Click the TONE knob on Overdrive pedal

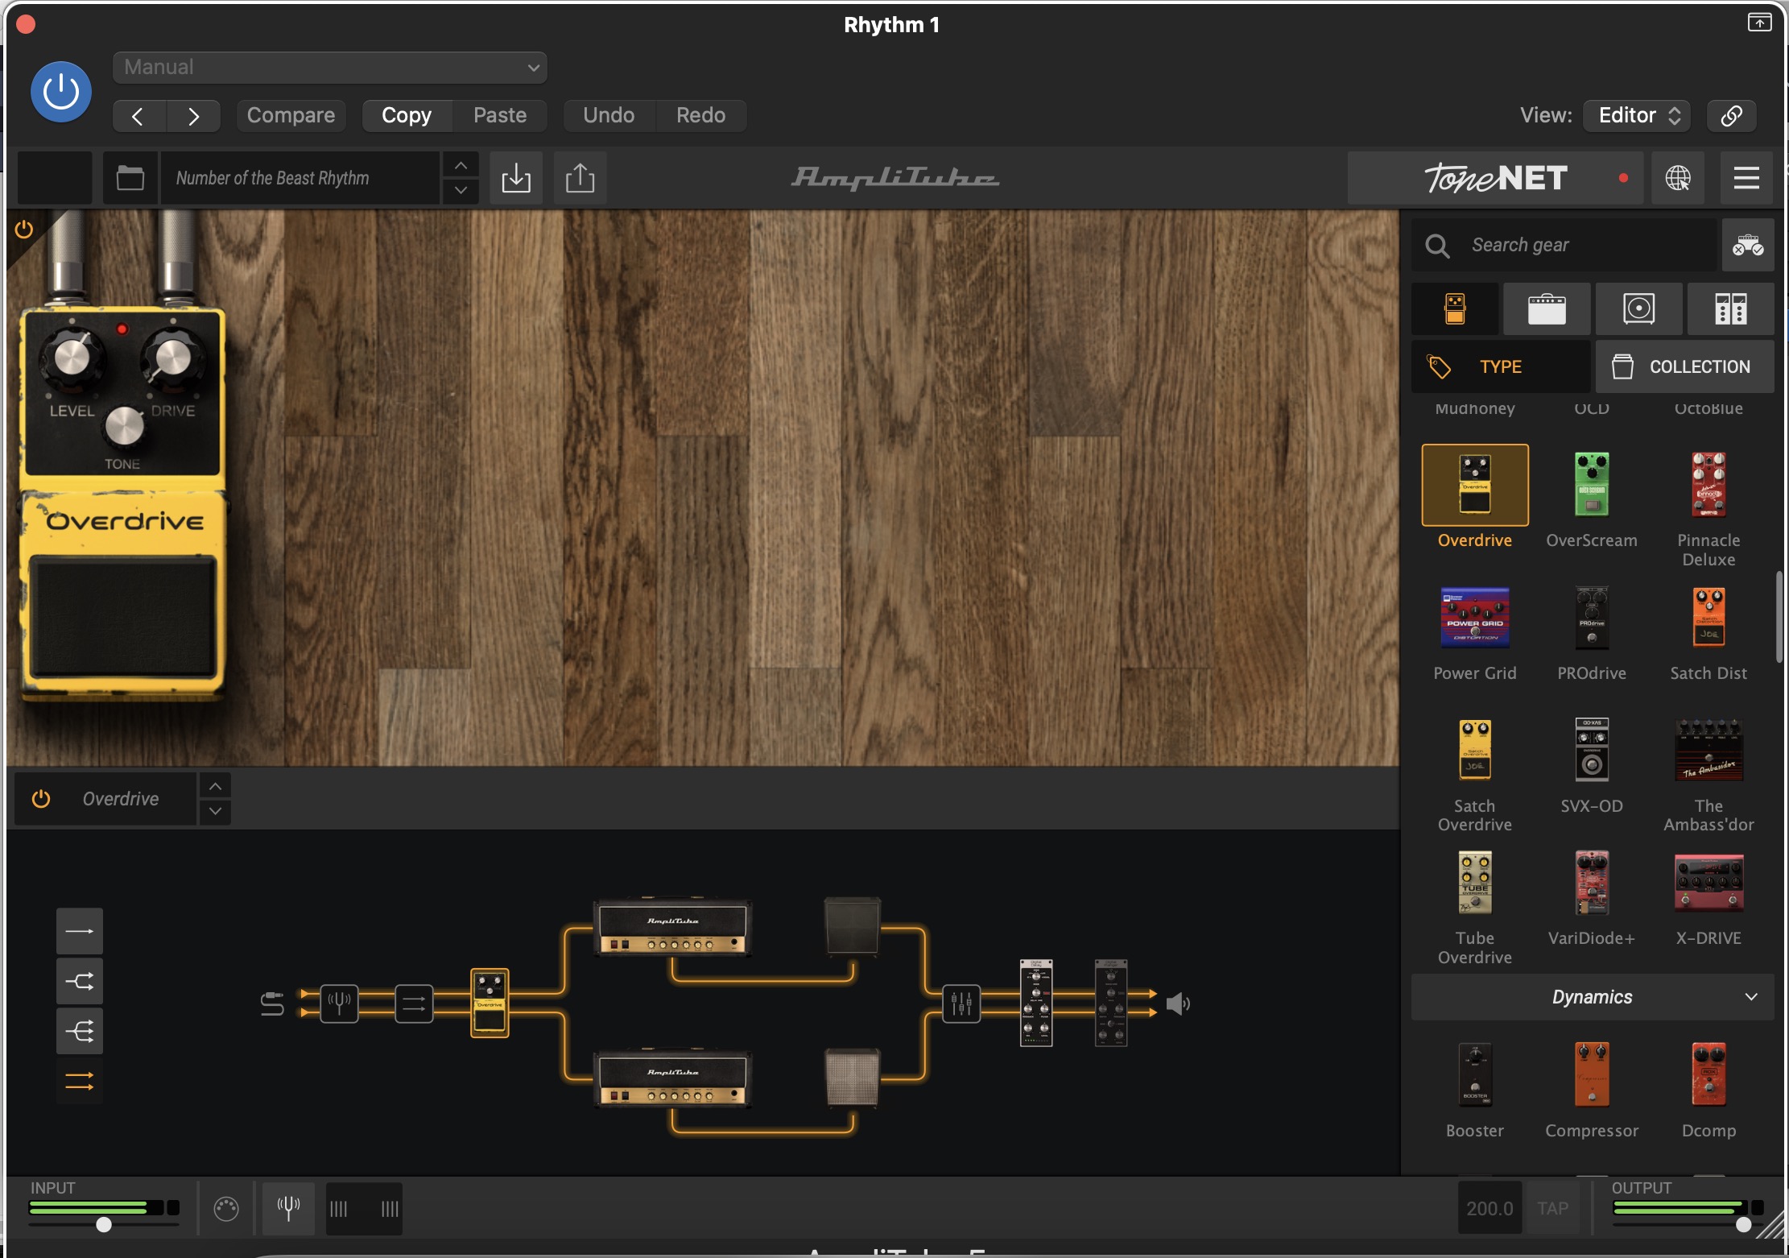(123, 425)
